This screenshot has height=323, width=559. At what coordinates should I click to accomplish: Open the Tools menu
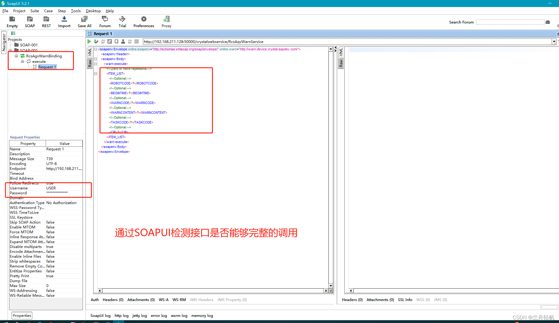(x=76, y=11)
